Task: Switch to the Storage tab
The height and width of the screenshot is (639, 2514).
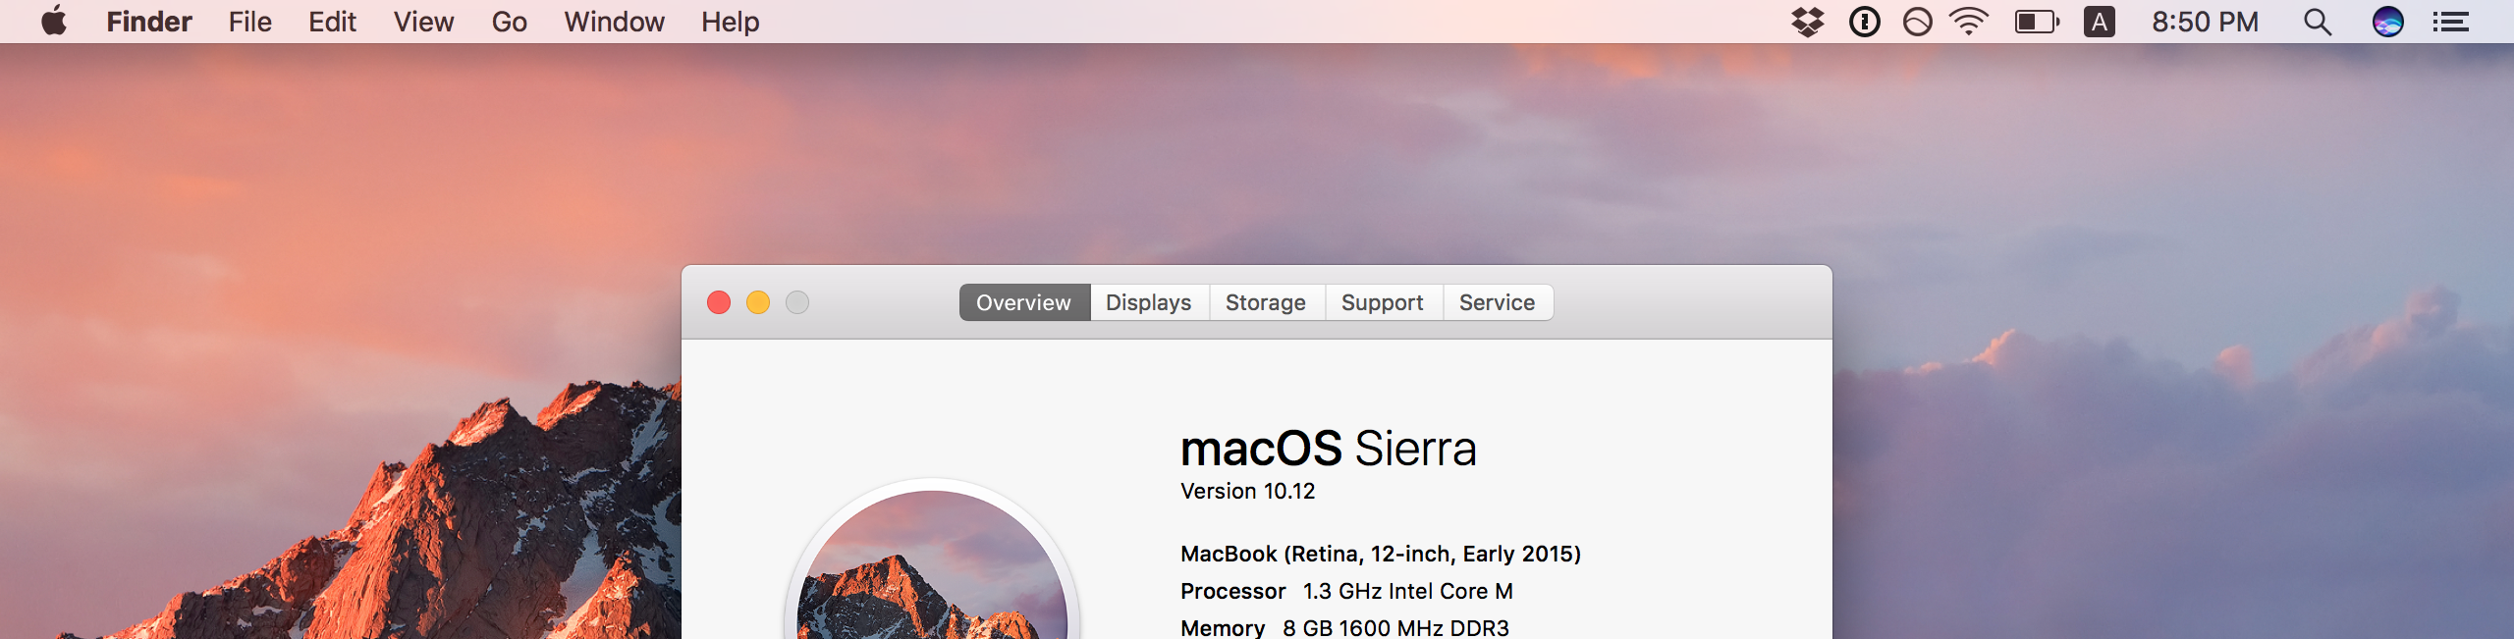Action: (x=1266, y=302)
